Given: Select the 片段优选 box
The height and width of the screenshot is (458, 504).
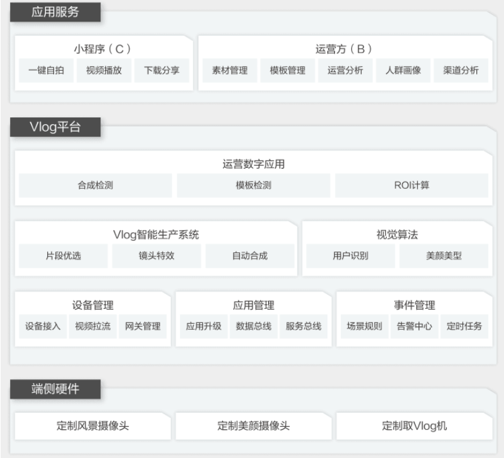Looking at the screenshot, I should point(63,256).
